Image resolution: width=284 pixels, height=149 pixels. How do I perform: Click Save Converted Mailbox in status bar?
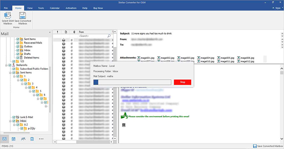pyautogui.click(x=268, y=146)
